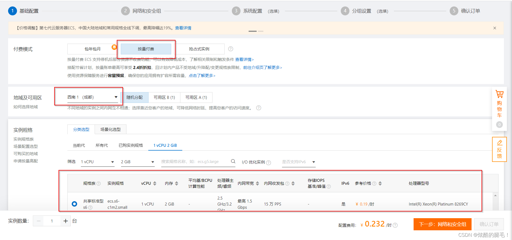Choose 可用区 A (1)

click(196, 97)
